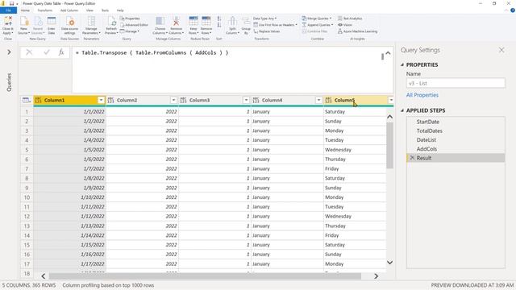Switch to the Help tab

point(120,10)
